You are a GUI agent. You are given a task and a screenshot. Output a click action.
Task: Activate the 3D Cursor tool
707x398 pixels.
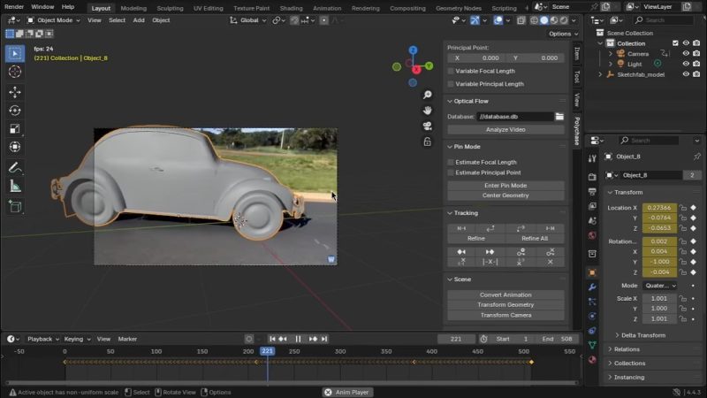15,71
